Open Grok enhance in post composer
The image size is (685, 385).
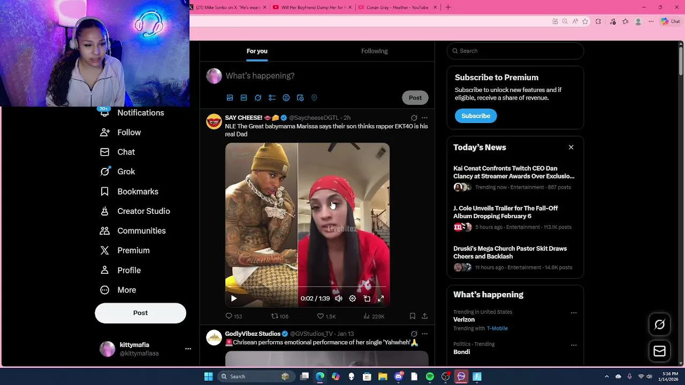point(258,98)
